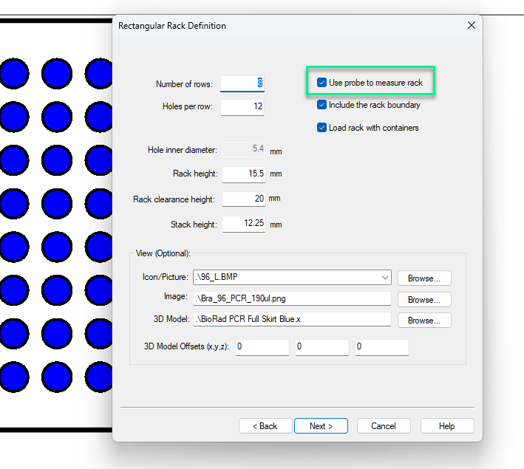Image resolution: width=524 pixels, height=469 pixels.
Task: Uncheck Include the rack boundary
Action: coord(322,105)
